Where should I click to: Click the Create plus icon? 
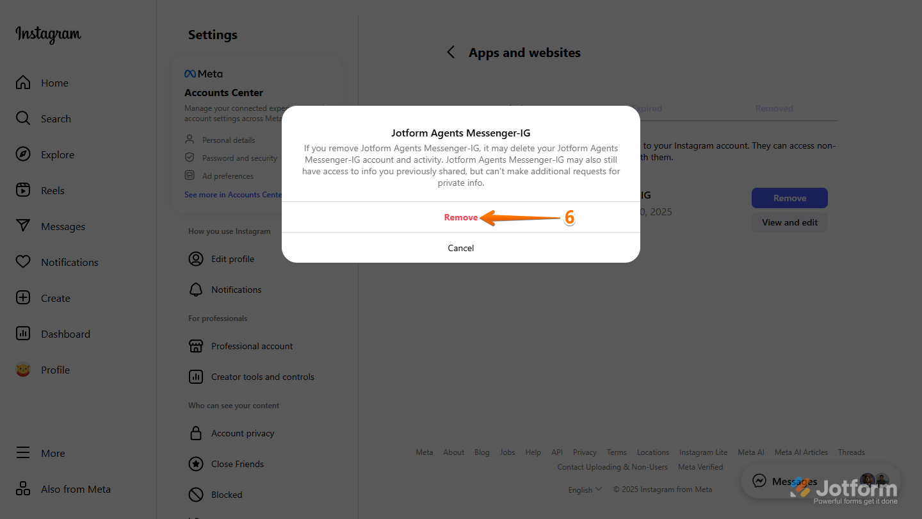pos(23,298)
